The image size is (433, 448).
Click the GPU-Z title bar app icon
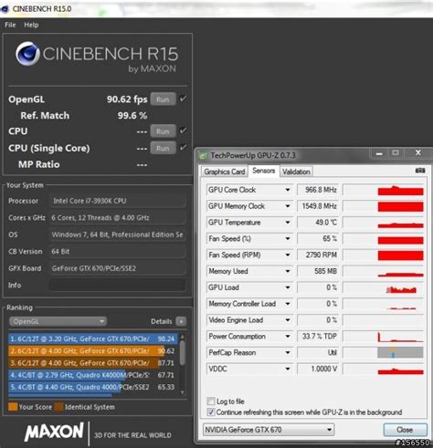pyautogui.click(x=203, y=156)
